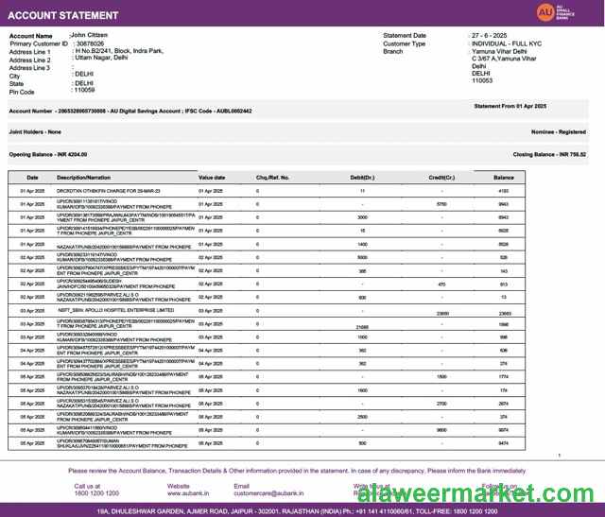Image resolution: width=605 pixels, height=517 pixels.
Task: Select address line Uttam Nagar, Delhi
Action: 101,58
